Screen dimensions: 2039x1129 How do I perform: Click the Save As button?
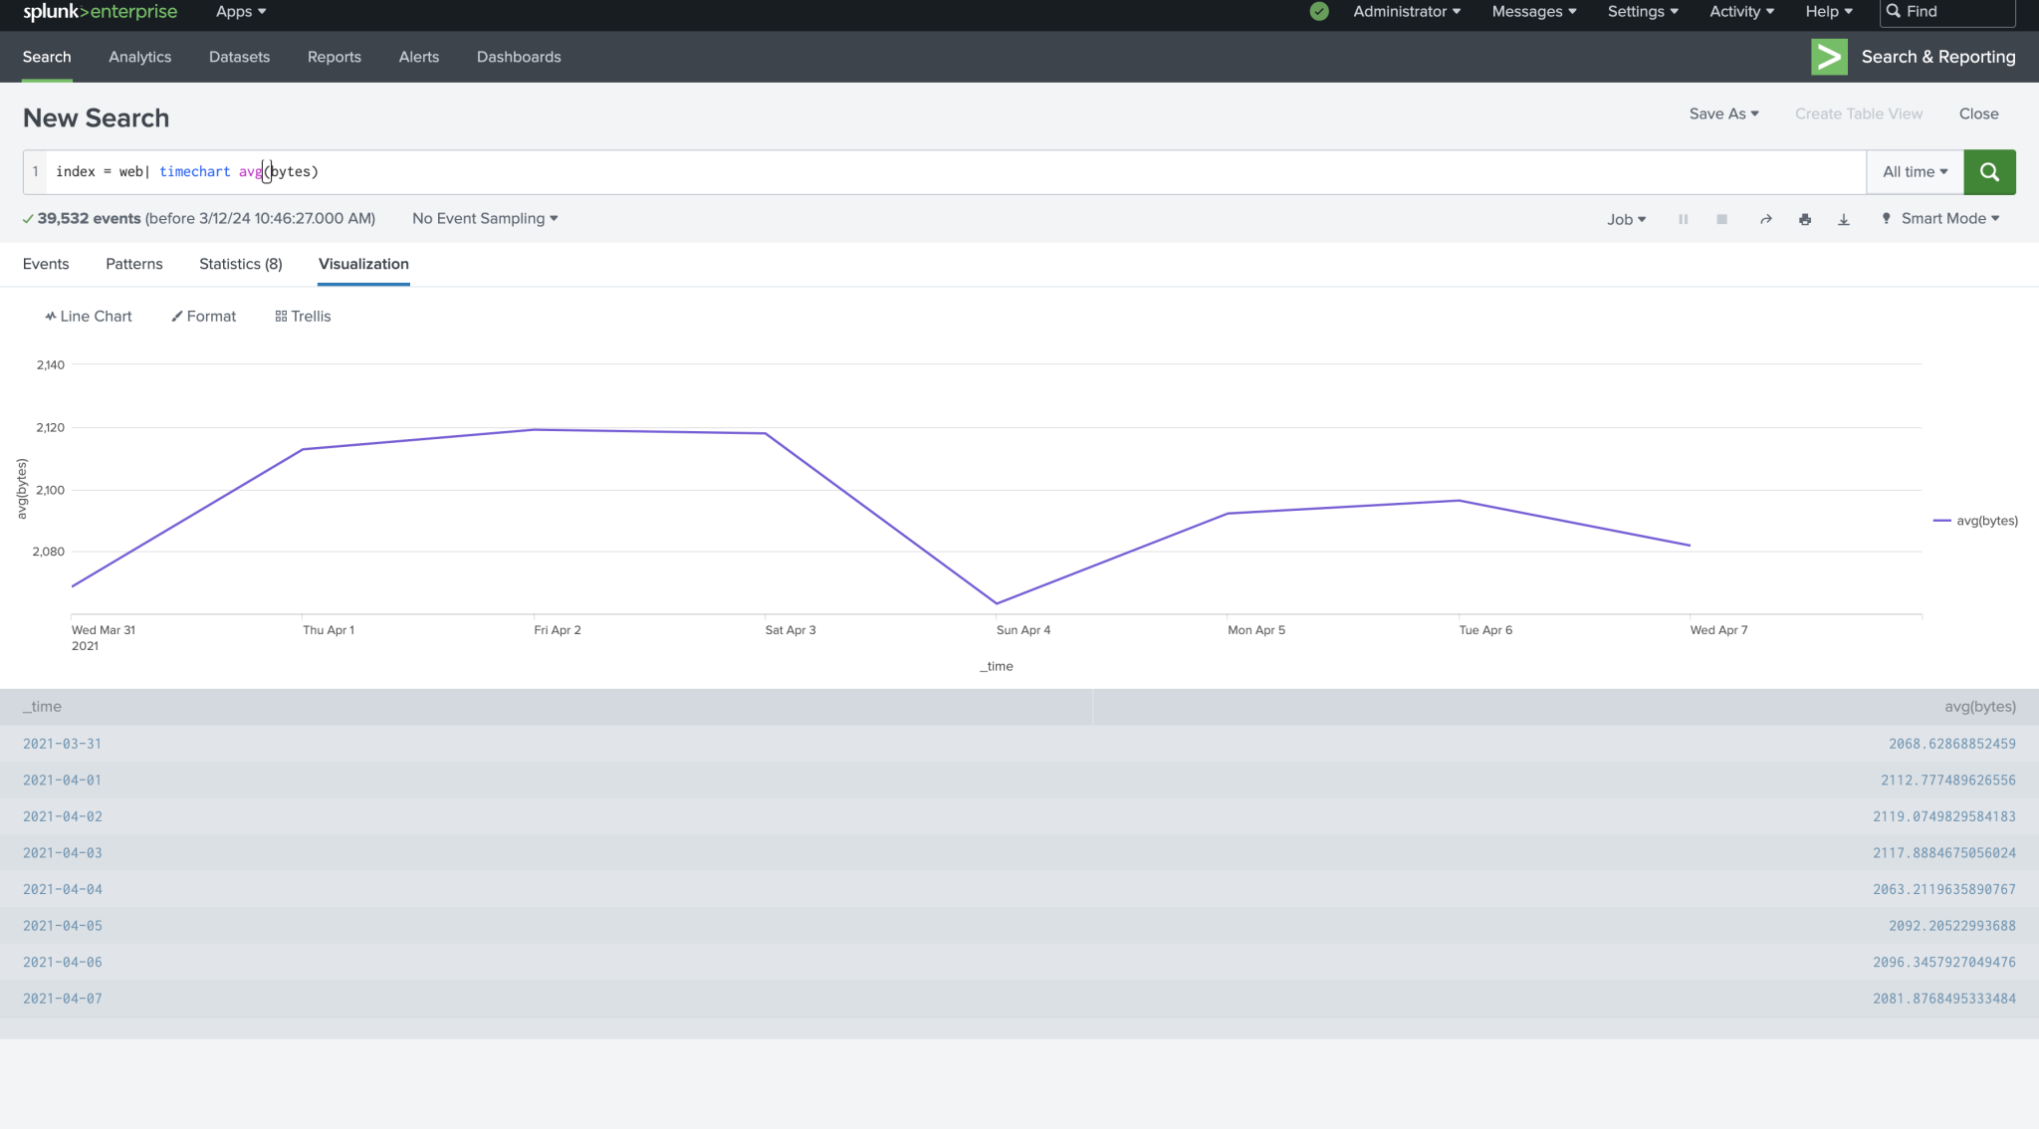tap(1723, 113)
